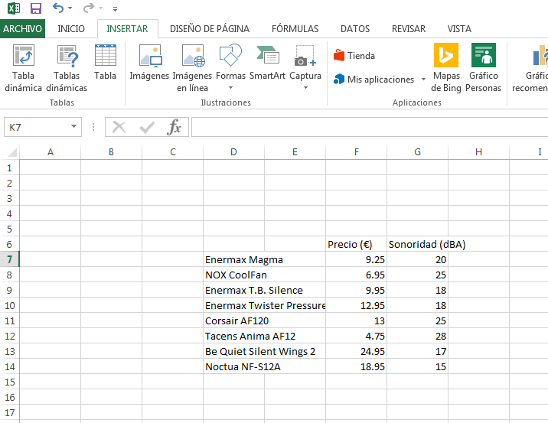The height and width of the screenshot is (423, 548).
Task: Insert Gráfico Personas app
Action: point(484,68)
